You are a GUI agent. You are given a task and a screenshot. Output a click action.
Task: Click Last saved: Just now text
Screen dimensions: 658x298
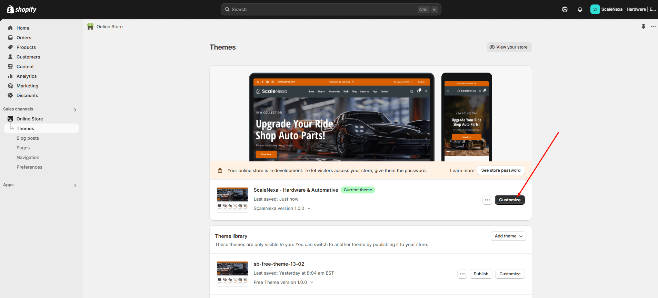click(x=276, y=199)
